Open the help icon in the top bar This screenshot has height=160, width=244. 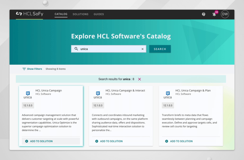(x=203, y=14)
